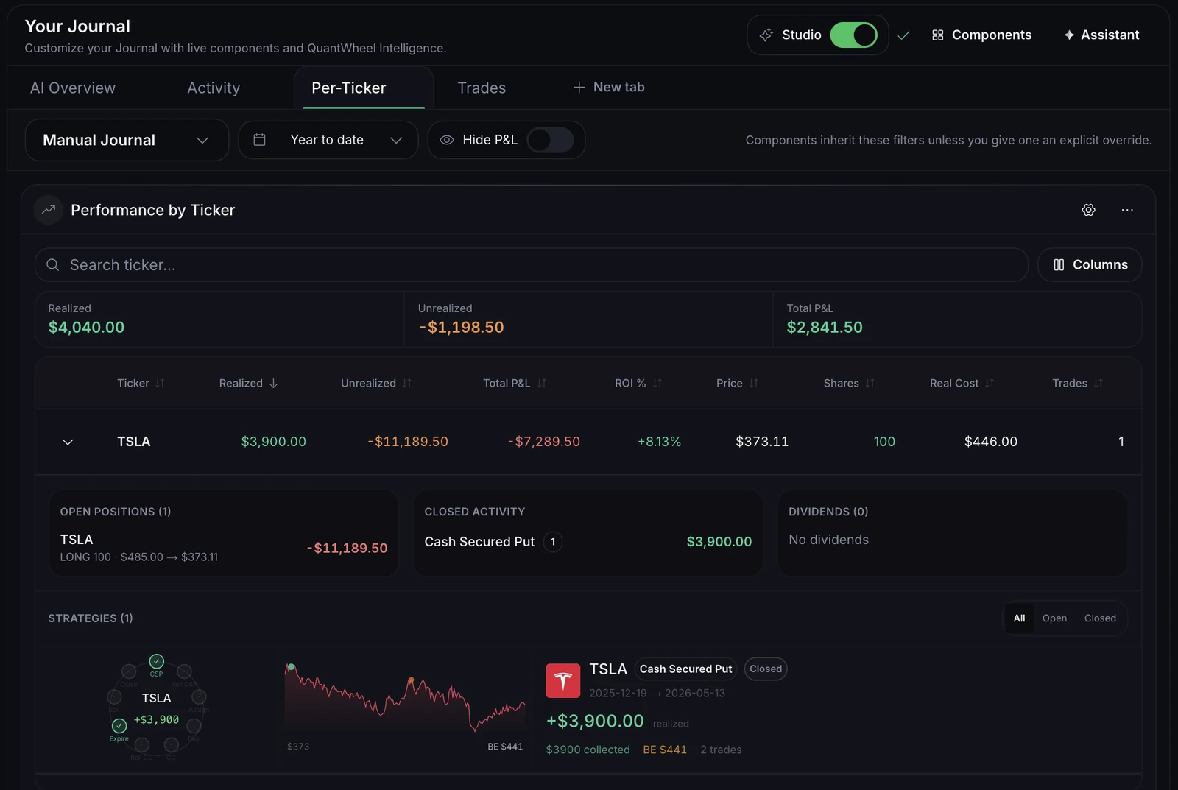The width and height of the screenshot is (1178, 790).
Task: Sort by Realized column arrow
Action: [273, 384]
